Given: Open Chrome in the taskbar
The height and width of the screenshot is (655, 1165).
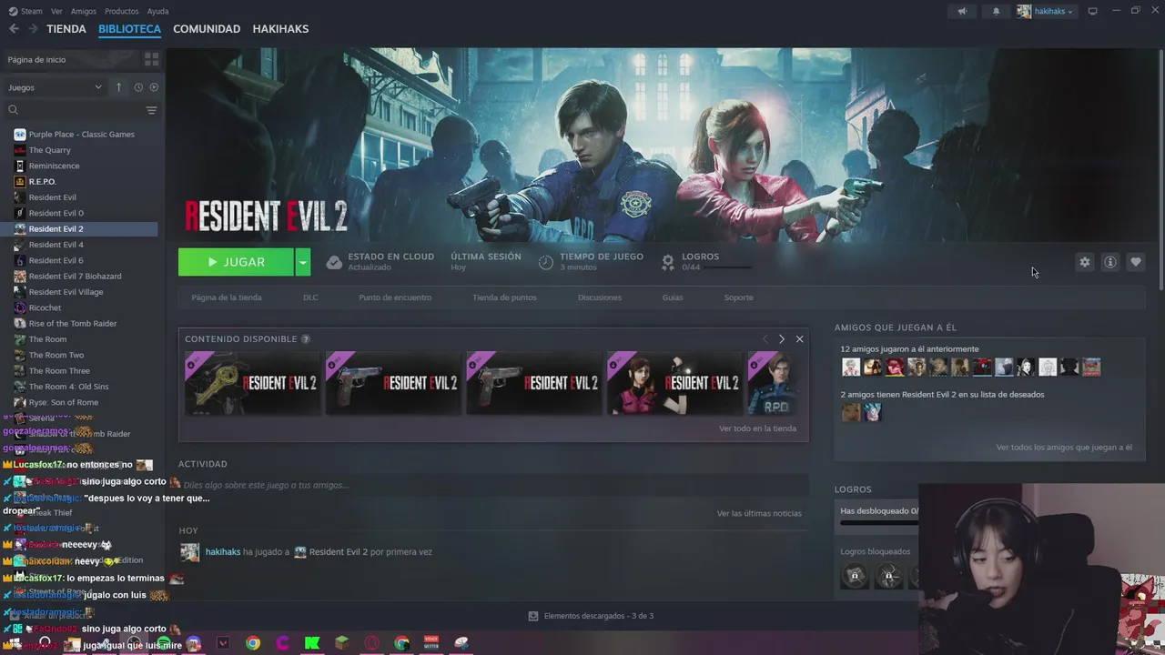Looking at the screenshot, I should click(253, 643).
